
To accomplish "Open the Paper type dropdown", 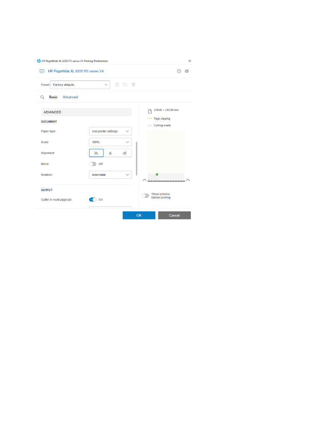I will click(x=110, y=131).
